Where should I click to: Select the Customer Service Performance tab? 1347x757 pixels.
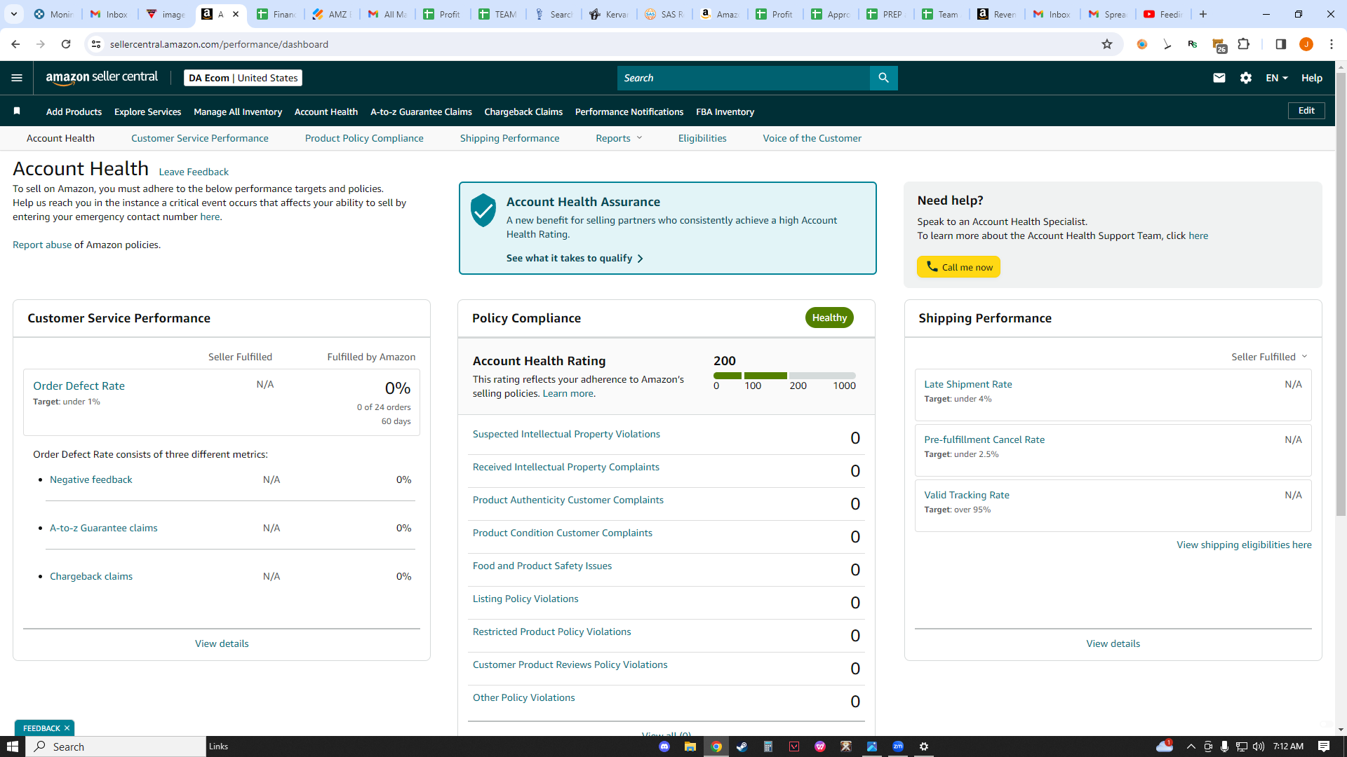click(199, 138)
